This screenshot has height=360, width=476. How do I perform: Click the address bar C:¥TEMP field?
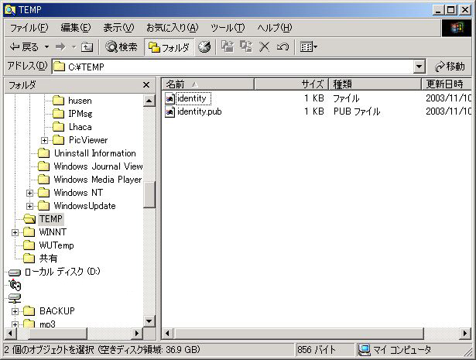click(233, 67)
